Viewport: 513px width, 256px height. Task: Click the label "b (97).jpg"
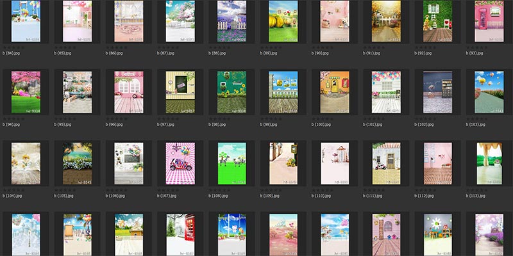coord(166,124)
